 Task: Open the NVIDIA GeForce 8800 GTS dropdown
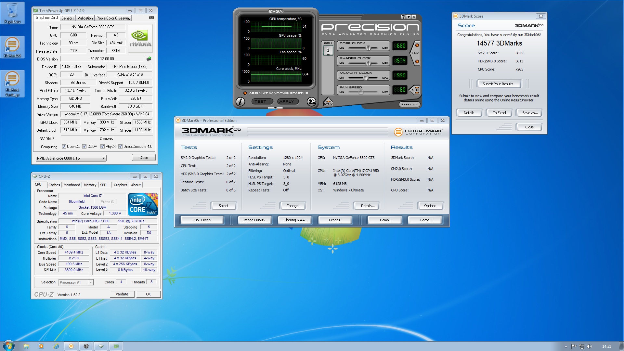click(x=71, y=158)
